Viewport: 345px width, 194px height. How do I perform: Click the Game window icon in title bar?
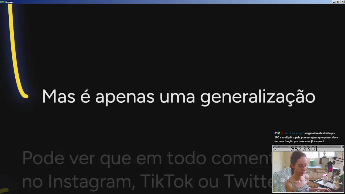2,2
